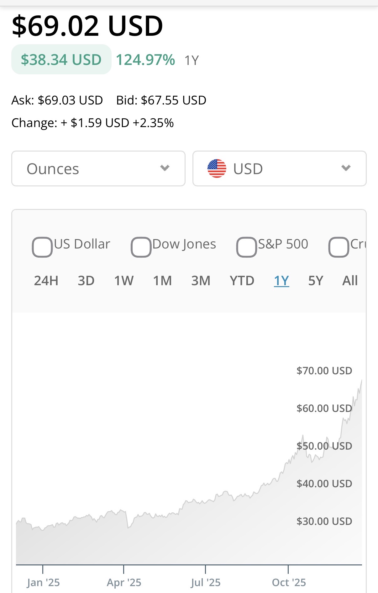Screen dimensions: 378x593
Task: Show All-time price chart
Action: (x=350, y=280)
